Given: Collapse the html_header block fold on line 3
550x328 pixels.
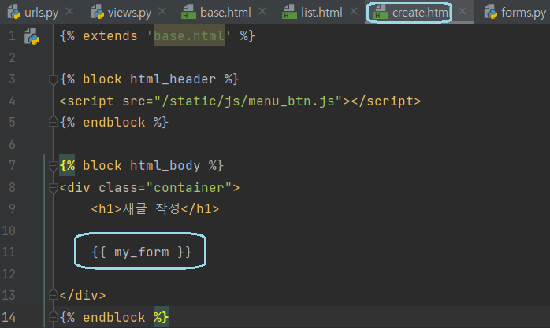Looking at the screenshot, I should point(53,79).
